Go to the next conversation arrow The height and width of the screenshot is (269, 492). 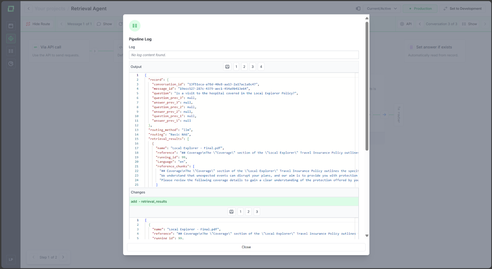485,24
